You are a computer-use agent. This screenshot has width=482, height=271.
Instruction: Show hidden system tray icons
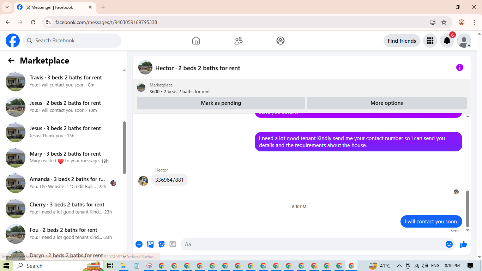[399, 266]
